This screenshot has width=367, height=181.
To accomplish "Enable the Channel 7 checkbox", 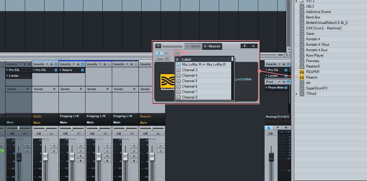I will coord(178,92).
